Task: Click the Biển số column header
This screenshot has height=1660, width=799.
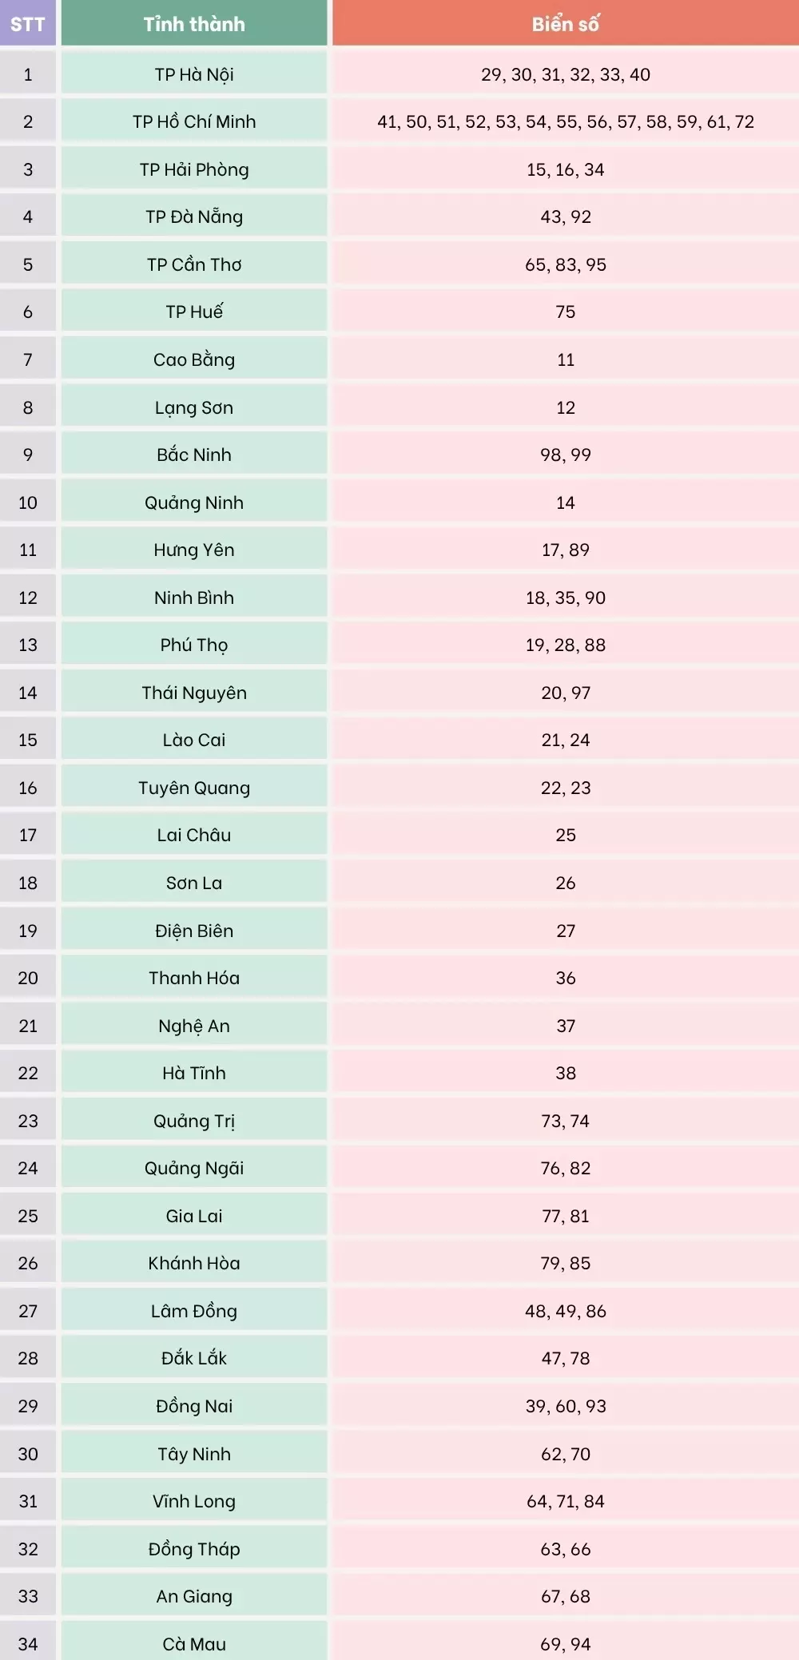Action: (565, 24)
